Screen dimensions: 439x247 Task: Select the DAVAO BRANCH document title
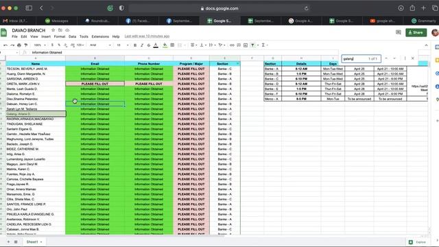pyautogui.click(x=29, y=30)
